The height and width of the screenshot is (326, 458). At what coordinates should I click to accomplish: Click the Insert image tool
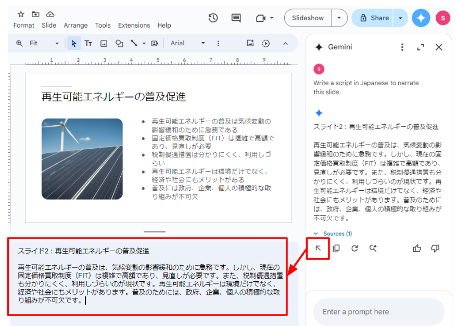point(104,44)
